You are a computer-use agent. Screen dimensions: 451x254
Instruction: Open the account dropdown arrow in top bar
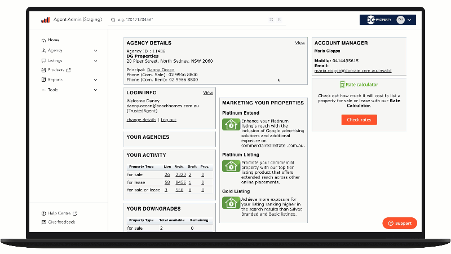[409, 20]
